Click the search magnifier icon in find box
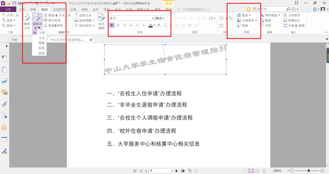The height and width of the screenshot is (174, 329). pyautogui.click(x=288, y=9)
